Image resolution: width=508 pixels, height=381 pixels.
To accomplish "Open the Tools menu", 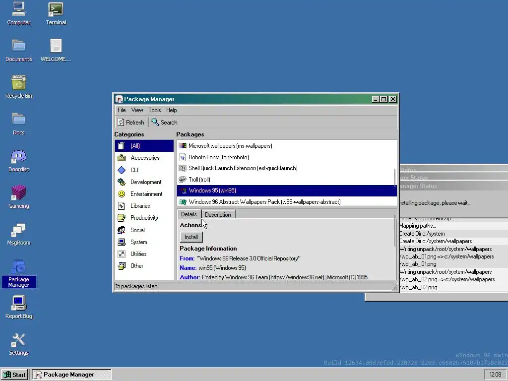I will point(155,110).
